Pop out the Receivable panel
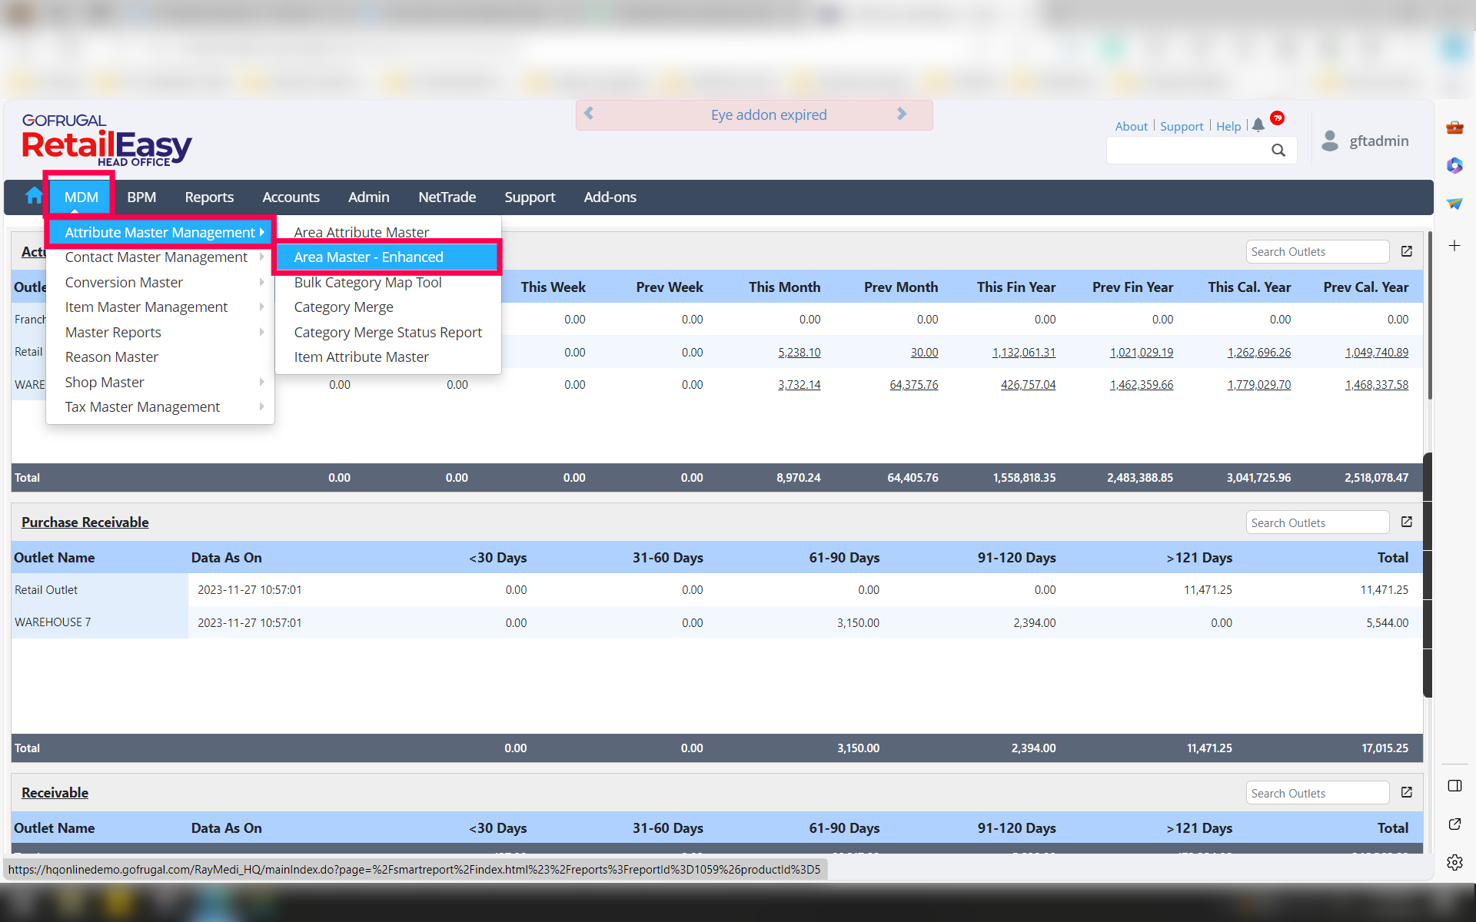 [x=1407, y=792]
